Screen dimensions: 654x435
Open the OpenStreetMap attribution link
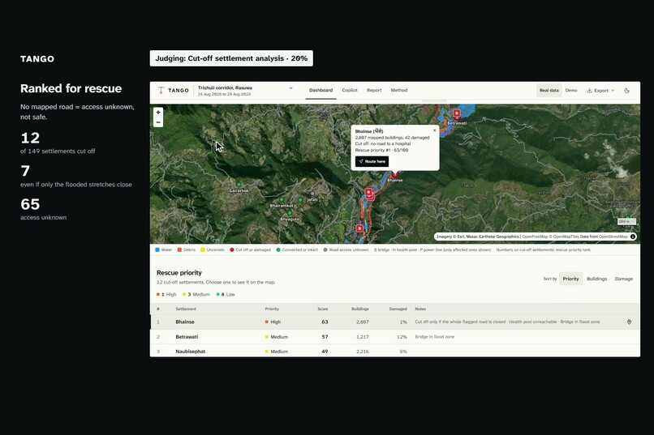click(x=613, y=237)
